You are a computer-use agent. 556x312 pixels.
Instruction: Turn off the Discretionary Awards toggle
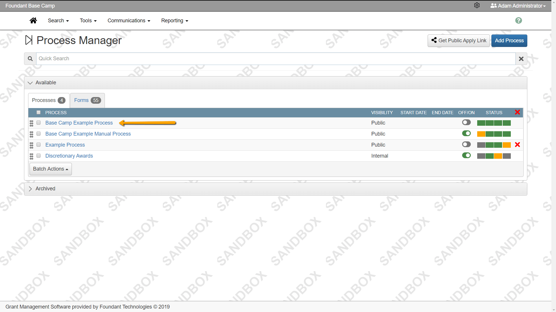(x=466, y=155)
